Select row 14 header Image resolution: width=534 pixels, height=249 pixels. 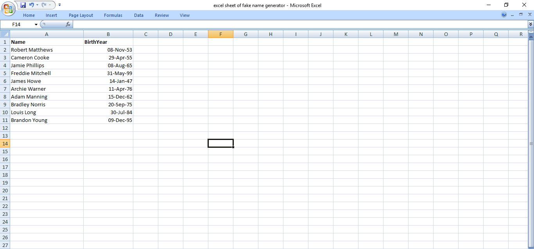[5, 143]
